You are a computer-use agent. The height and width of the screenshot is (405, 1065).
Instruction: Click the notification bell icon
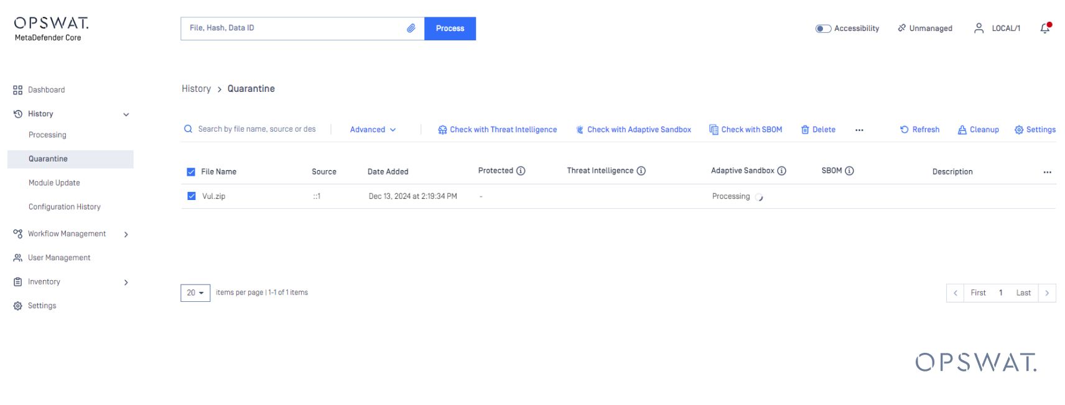pyautogui.click(x=1044, y=29)
